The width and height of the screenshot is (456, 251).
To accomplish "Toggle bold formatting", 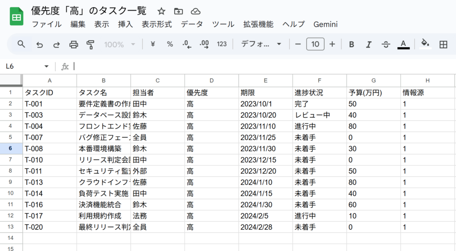I will [351, 44].
